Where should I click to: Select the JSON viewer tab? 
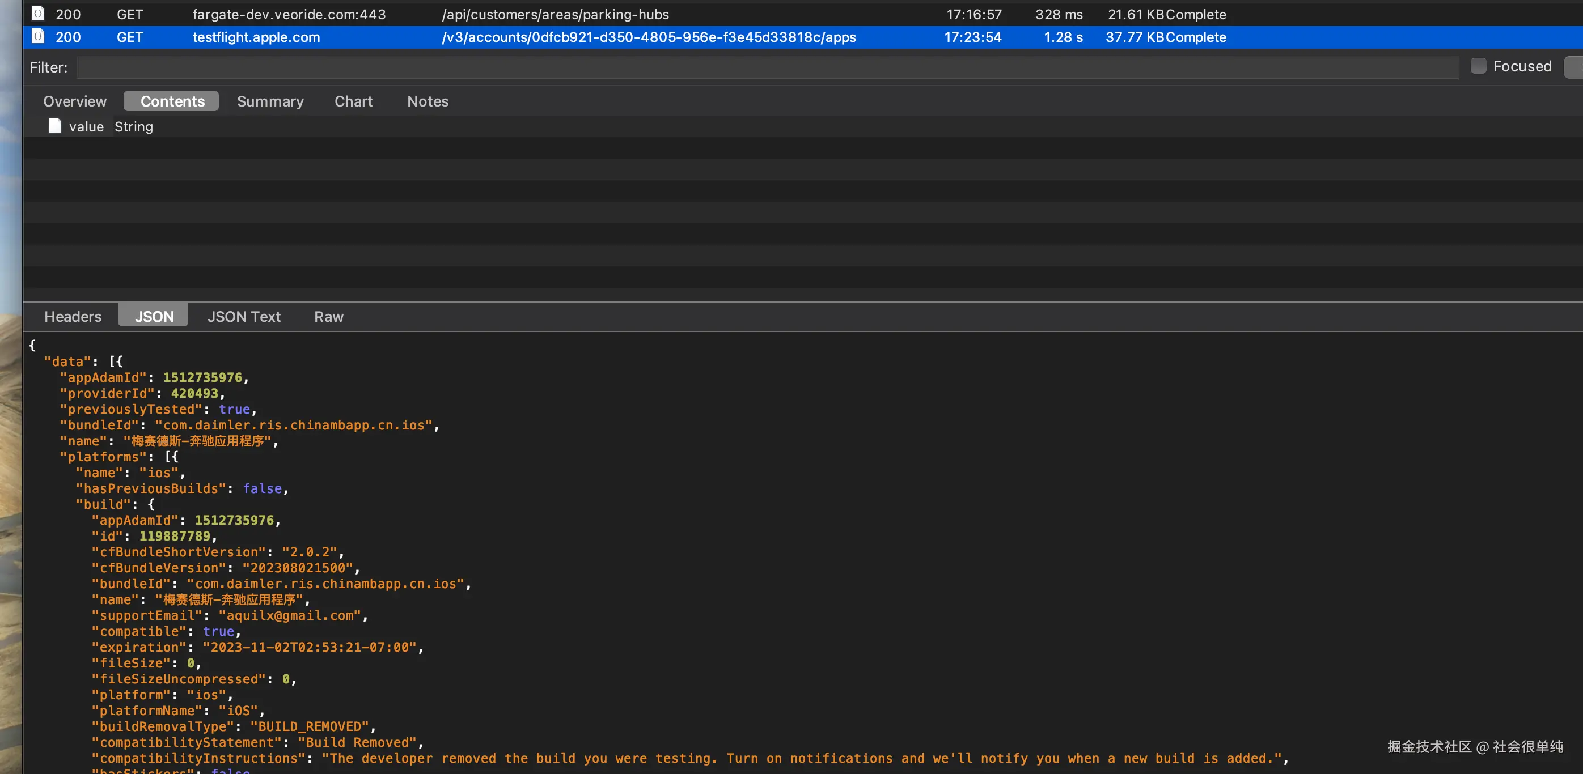pyautogui.click(x=154, y=316)
